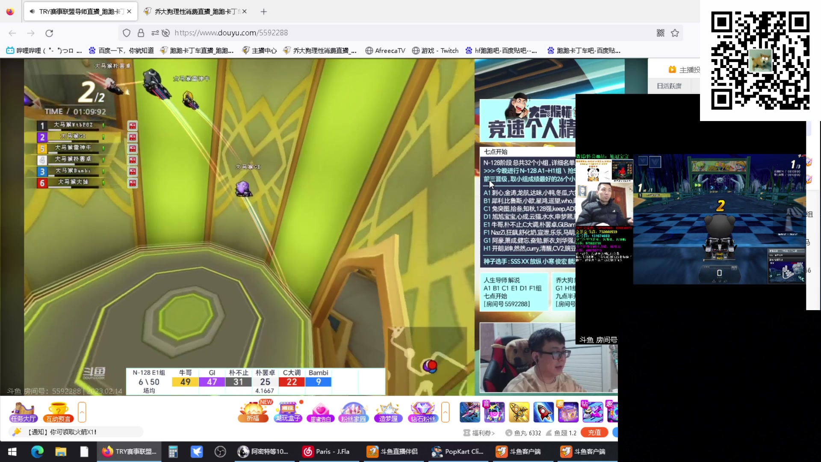Send the rocket gift icon
This screenshot has width=821, height=462.
coord(543,412)
